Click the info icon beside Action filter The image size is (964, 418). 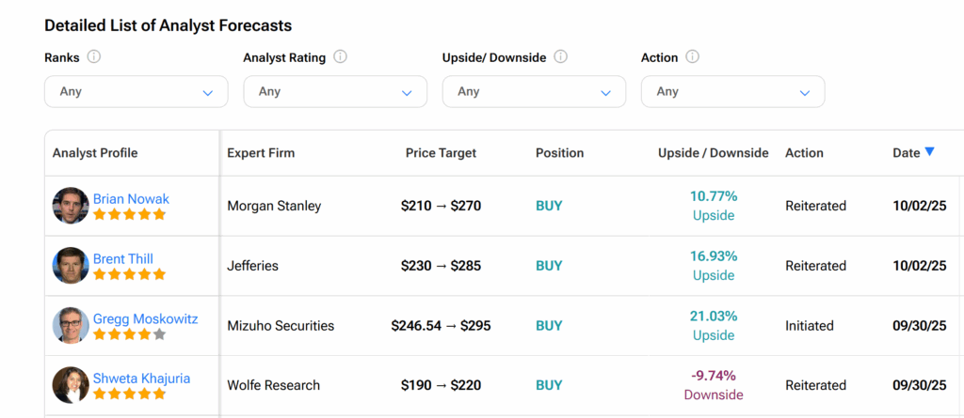coord(692,57)
